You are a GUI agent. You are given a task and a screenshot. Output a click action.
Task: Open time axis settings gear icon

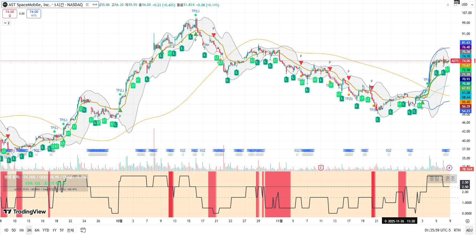pyautogui.click(x=467, y=221)
